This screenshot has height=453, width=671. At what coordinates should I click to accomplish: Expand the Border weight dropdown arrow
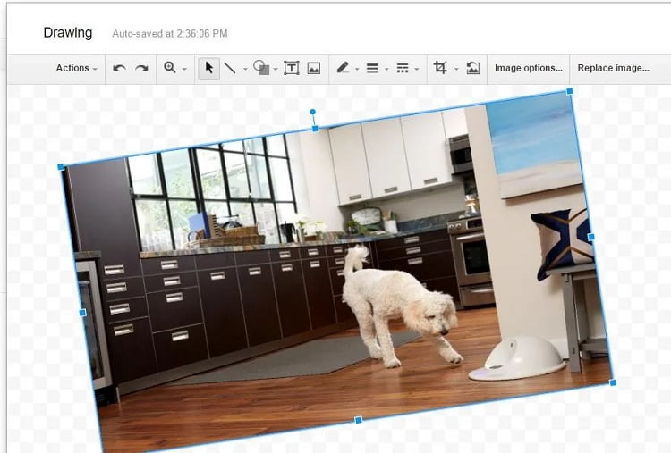click(x=386, y=69)
